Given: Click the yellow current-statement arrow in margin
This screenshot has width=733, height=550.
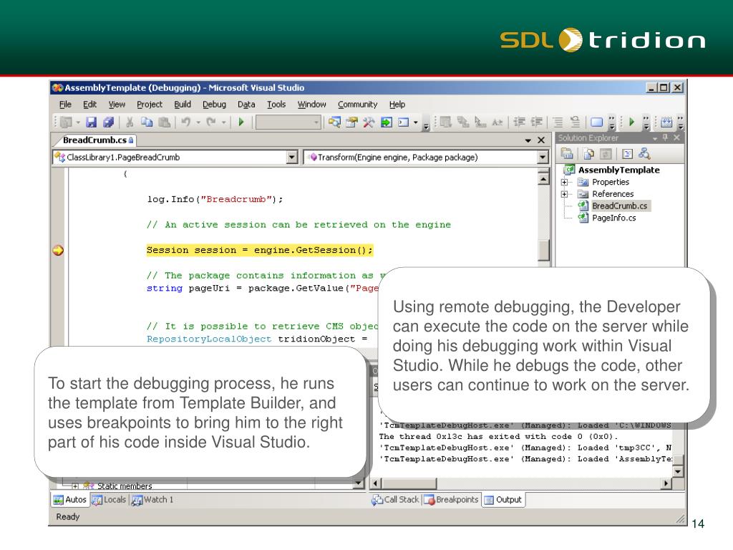Looking at the screenshot, I should tap(58, 250).
